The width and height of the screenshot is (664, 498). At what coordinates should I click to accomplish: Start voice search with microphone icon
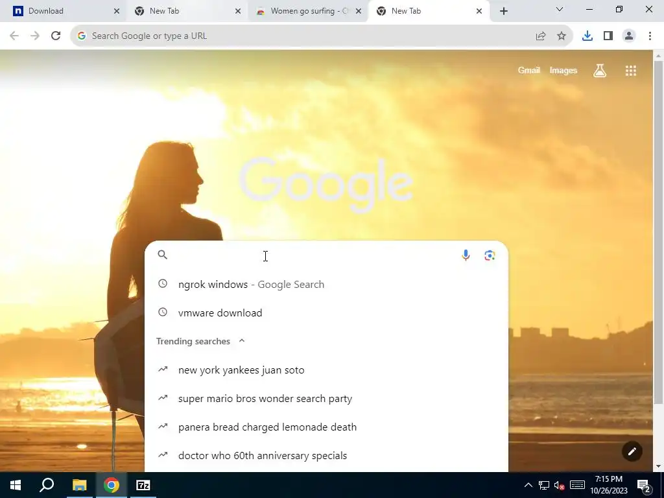click(466, 255)
